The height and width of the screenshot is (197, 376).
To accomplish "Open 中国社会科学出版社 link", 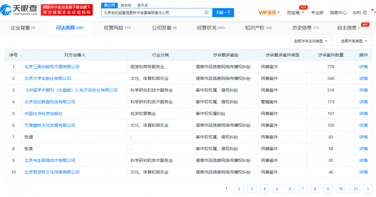I will 43,113.
